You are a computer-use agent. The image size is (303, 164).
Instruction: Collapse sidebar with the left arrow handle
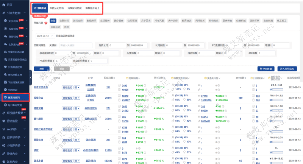tap(31, 78)
